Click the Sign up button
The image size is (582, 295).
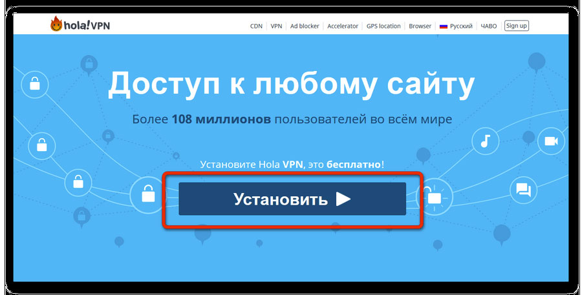point(516,26)
